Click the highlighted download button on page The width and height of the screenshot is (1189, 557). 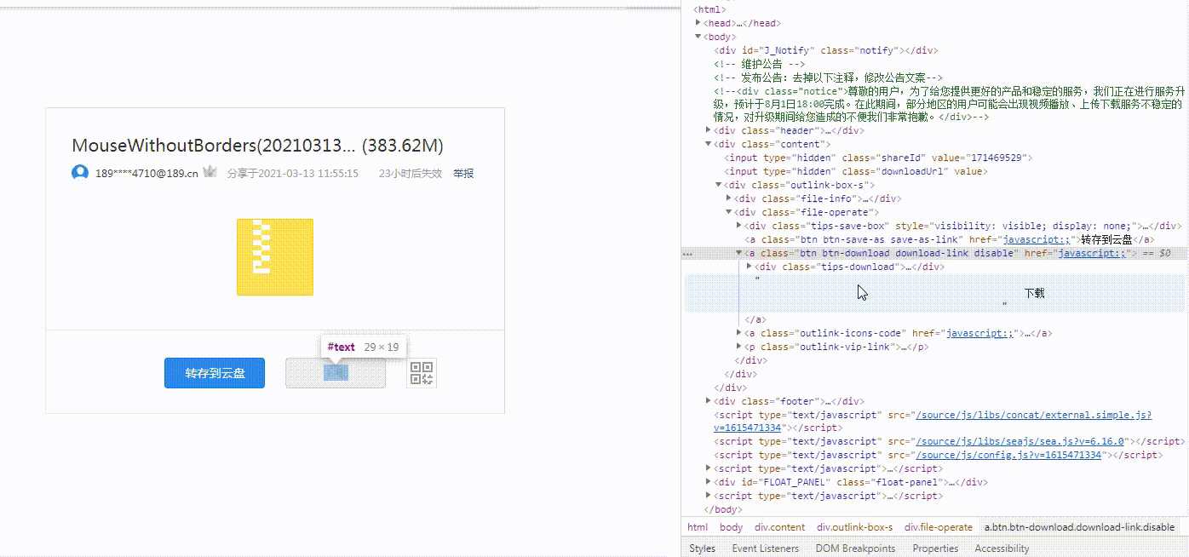(336, 373)
